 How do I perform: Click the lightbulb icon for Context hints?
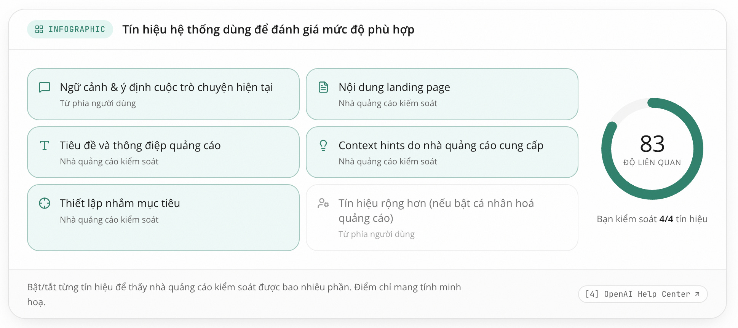click(x=323, y=145)
